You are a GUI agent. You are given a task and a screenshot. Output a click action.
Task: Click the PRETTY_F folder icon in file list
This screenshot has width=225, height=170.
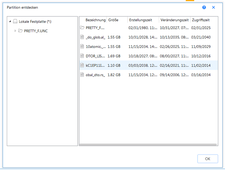[x=82, y=28]
